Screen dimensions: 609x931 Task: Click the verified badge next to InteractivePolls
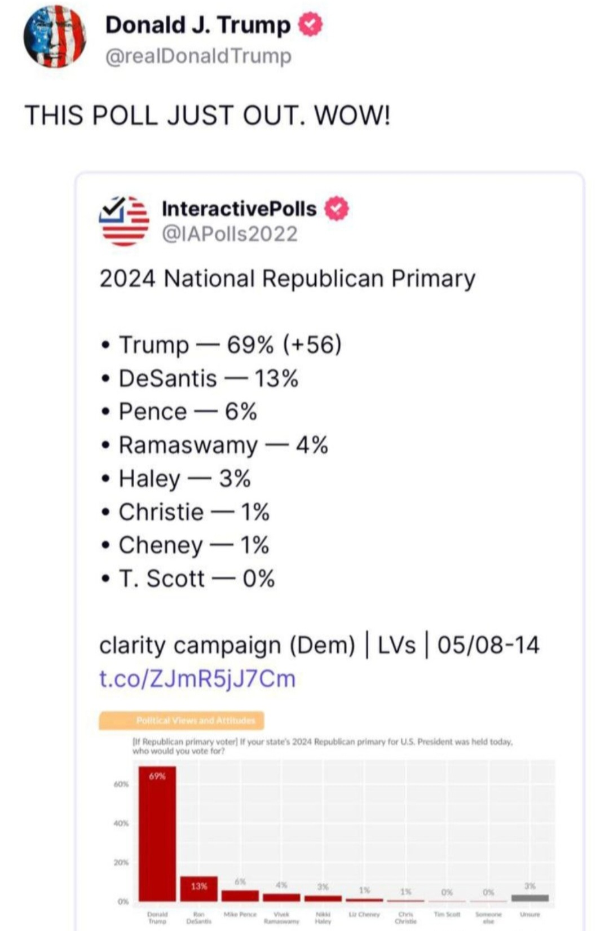click(x=337, y=209)
